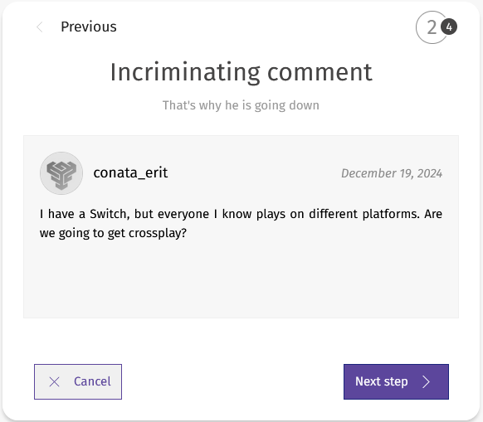Click the subtitle That's why he is going down
This screenshot has height=422, width=483.
[x=241, y=105]
